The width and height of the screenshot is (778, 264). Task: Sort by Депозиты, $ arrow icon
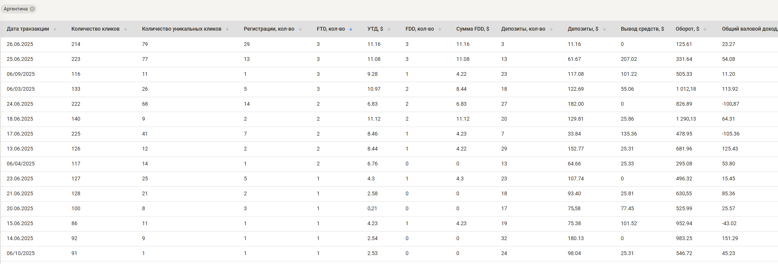[604, 29]
